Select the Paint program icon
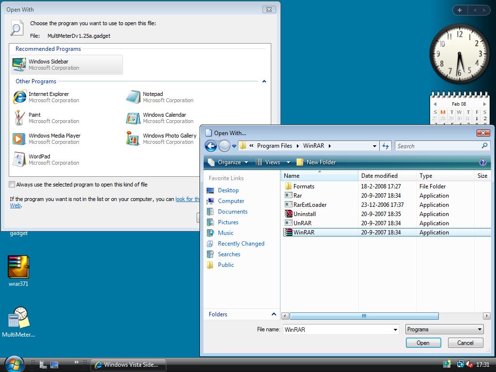Image resolution: width=496 pixels, height=372 pixels. [19, 118]
